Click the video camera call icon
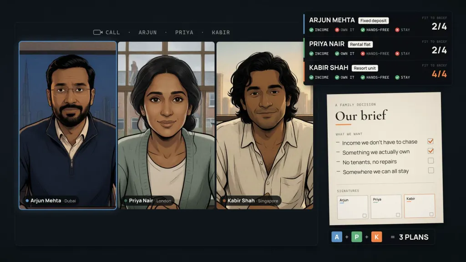The height and width of the screenshot is (262, 466). 98,32
